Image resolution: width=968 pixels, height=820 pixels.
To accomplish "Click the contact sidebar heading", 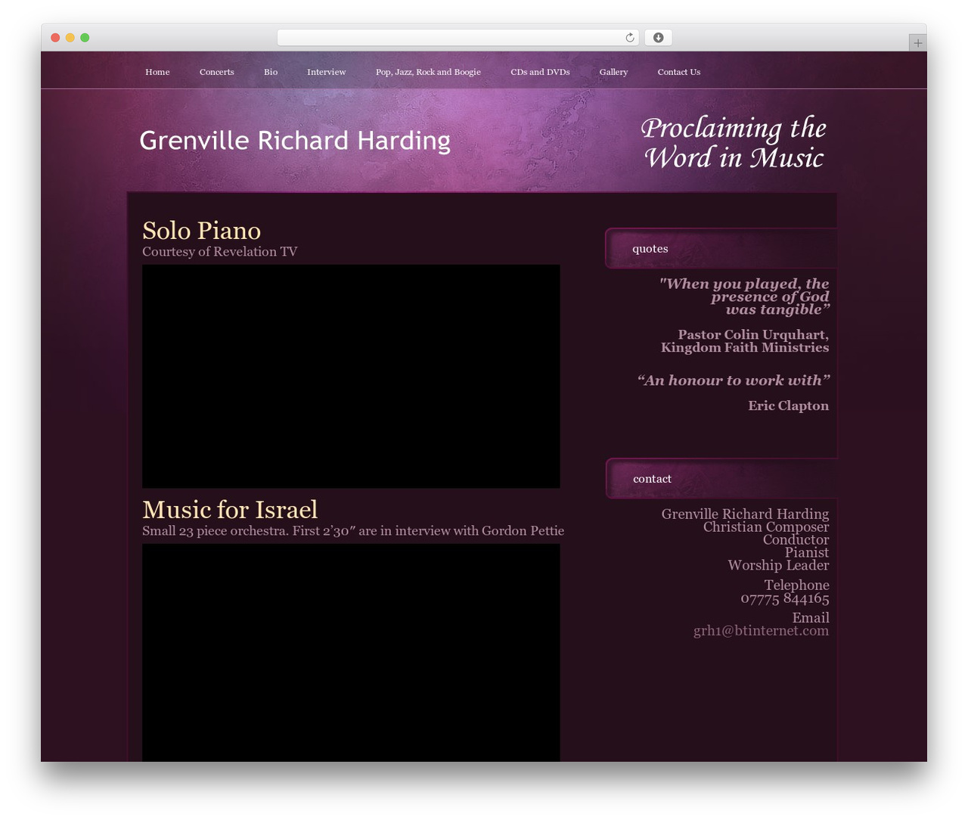I will pyautogui.click(x=652, y=479).
